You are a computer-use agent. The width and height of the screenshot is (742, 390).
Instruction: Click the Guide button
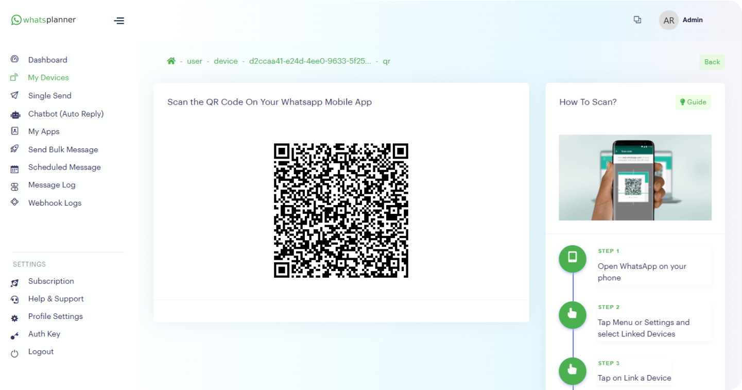click(x=693, y=102)
